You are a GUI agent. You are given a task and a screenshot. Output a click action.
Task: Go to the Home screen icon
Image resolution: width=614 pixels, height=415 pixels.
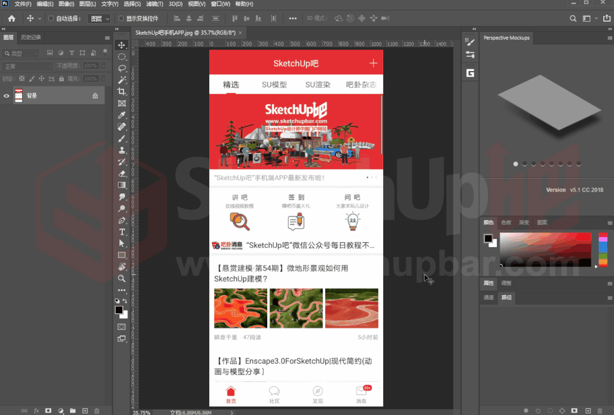pyautogui.click(x=12, y=18)
